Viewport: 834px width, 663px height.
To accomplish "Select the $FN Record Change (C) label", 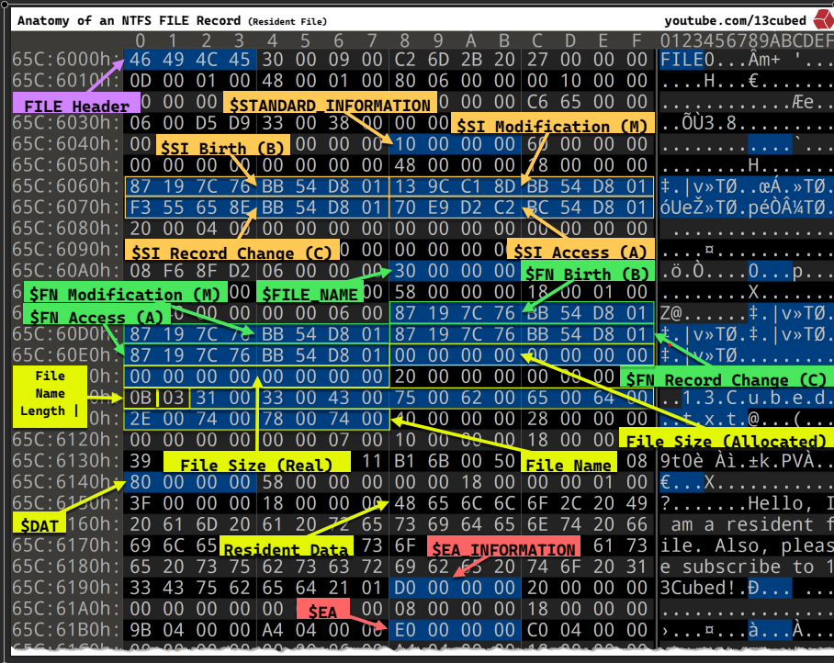I will (726, 379).
